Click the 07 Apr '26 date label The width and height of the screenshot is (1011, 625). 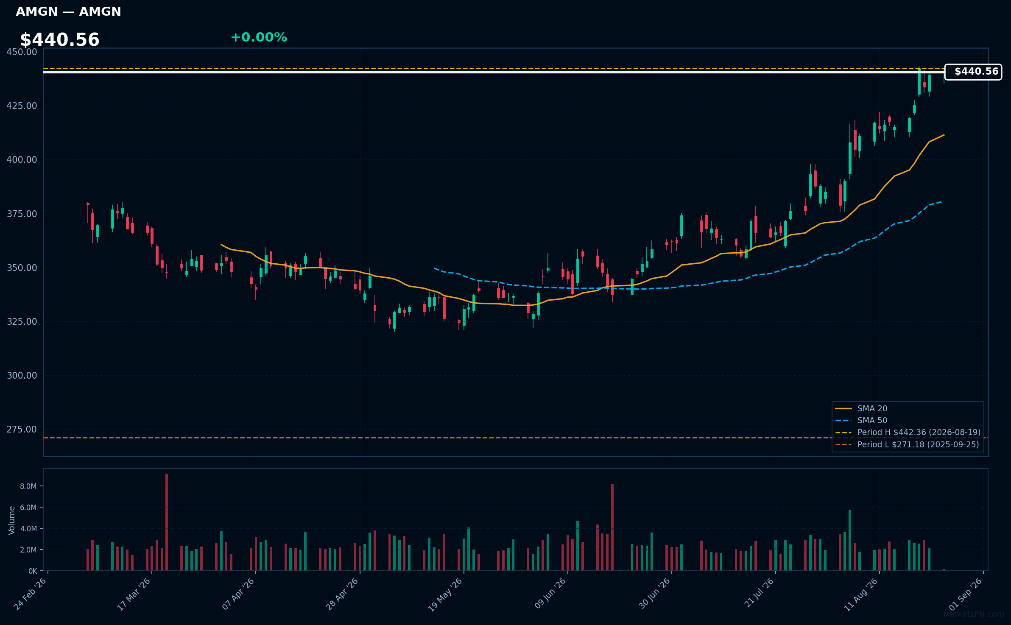[238, 594]
